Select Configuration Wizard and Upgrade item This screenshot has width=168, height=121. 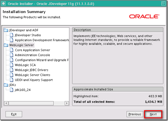point(42,60)
